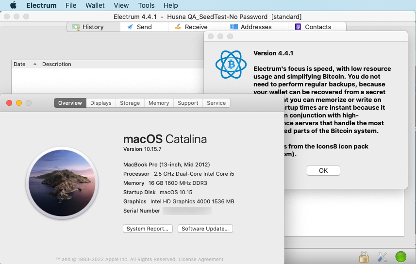The height and width of the screenshot is (264, 416).
Task: Open the Tools menu
Action: click(x=146, y=5)
